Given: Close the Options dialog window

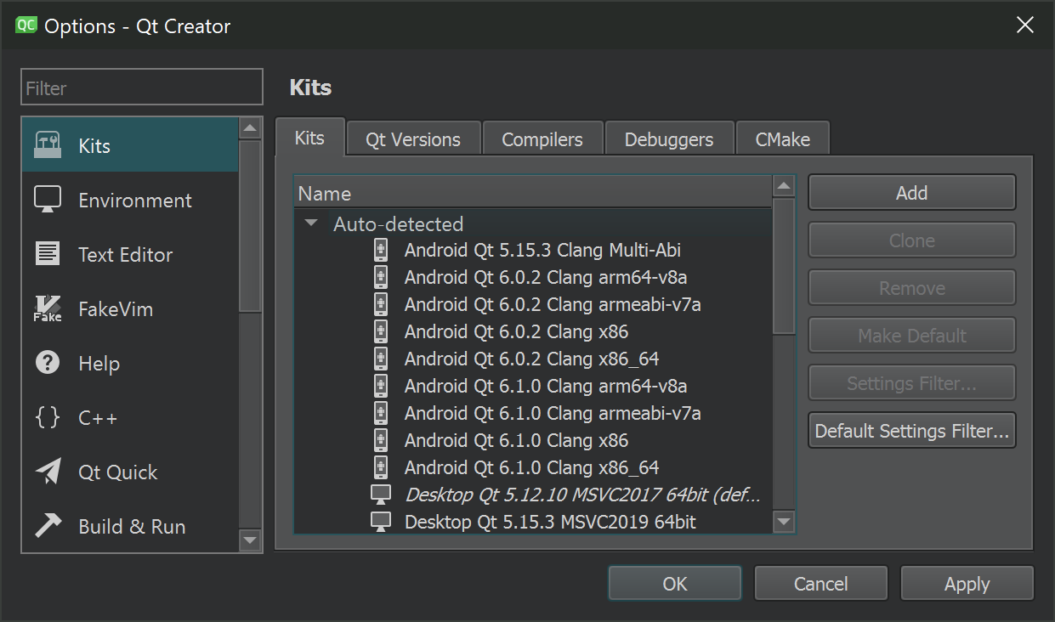Looking at the screenshot, I should (1025, 25).
